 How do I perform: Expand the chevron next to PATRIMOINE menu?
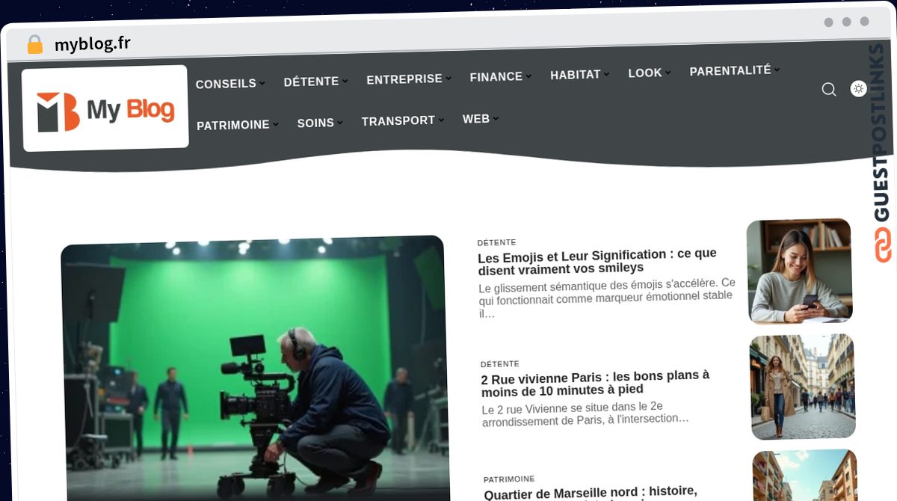point(276,124)
